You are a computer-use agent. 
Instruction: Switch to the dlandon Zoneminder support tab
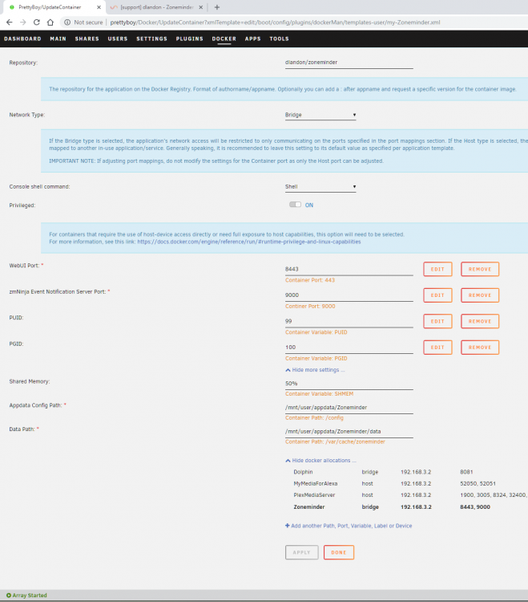coord(157,7)
